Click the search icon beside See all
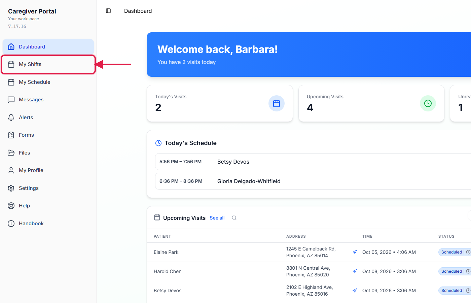 [234, 218]
